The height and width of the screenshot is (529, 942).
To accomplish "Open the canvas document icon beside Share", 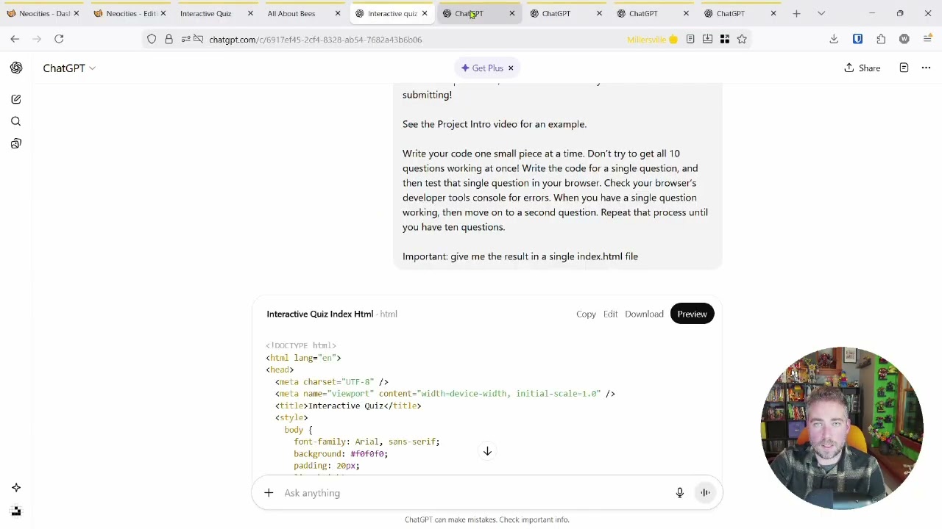I will [904, 68].
